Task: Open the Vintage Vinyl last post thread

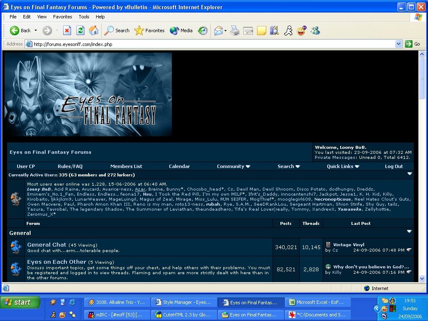Action: 349,245
